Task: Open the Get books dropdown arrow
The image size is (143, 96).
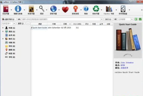Action: pyautogui.click(x=59, y=10)
